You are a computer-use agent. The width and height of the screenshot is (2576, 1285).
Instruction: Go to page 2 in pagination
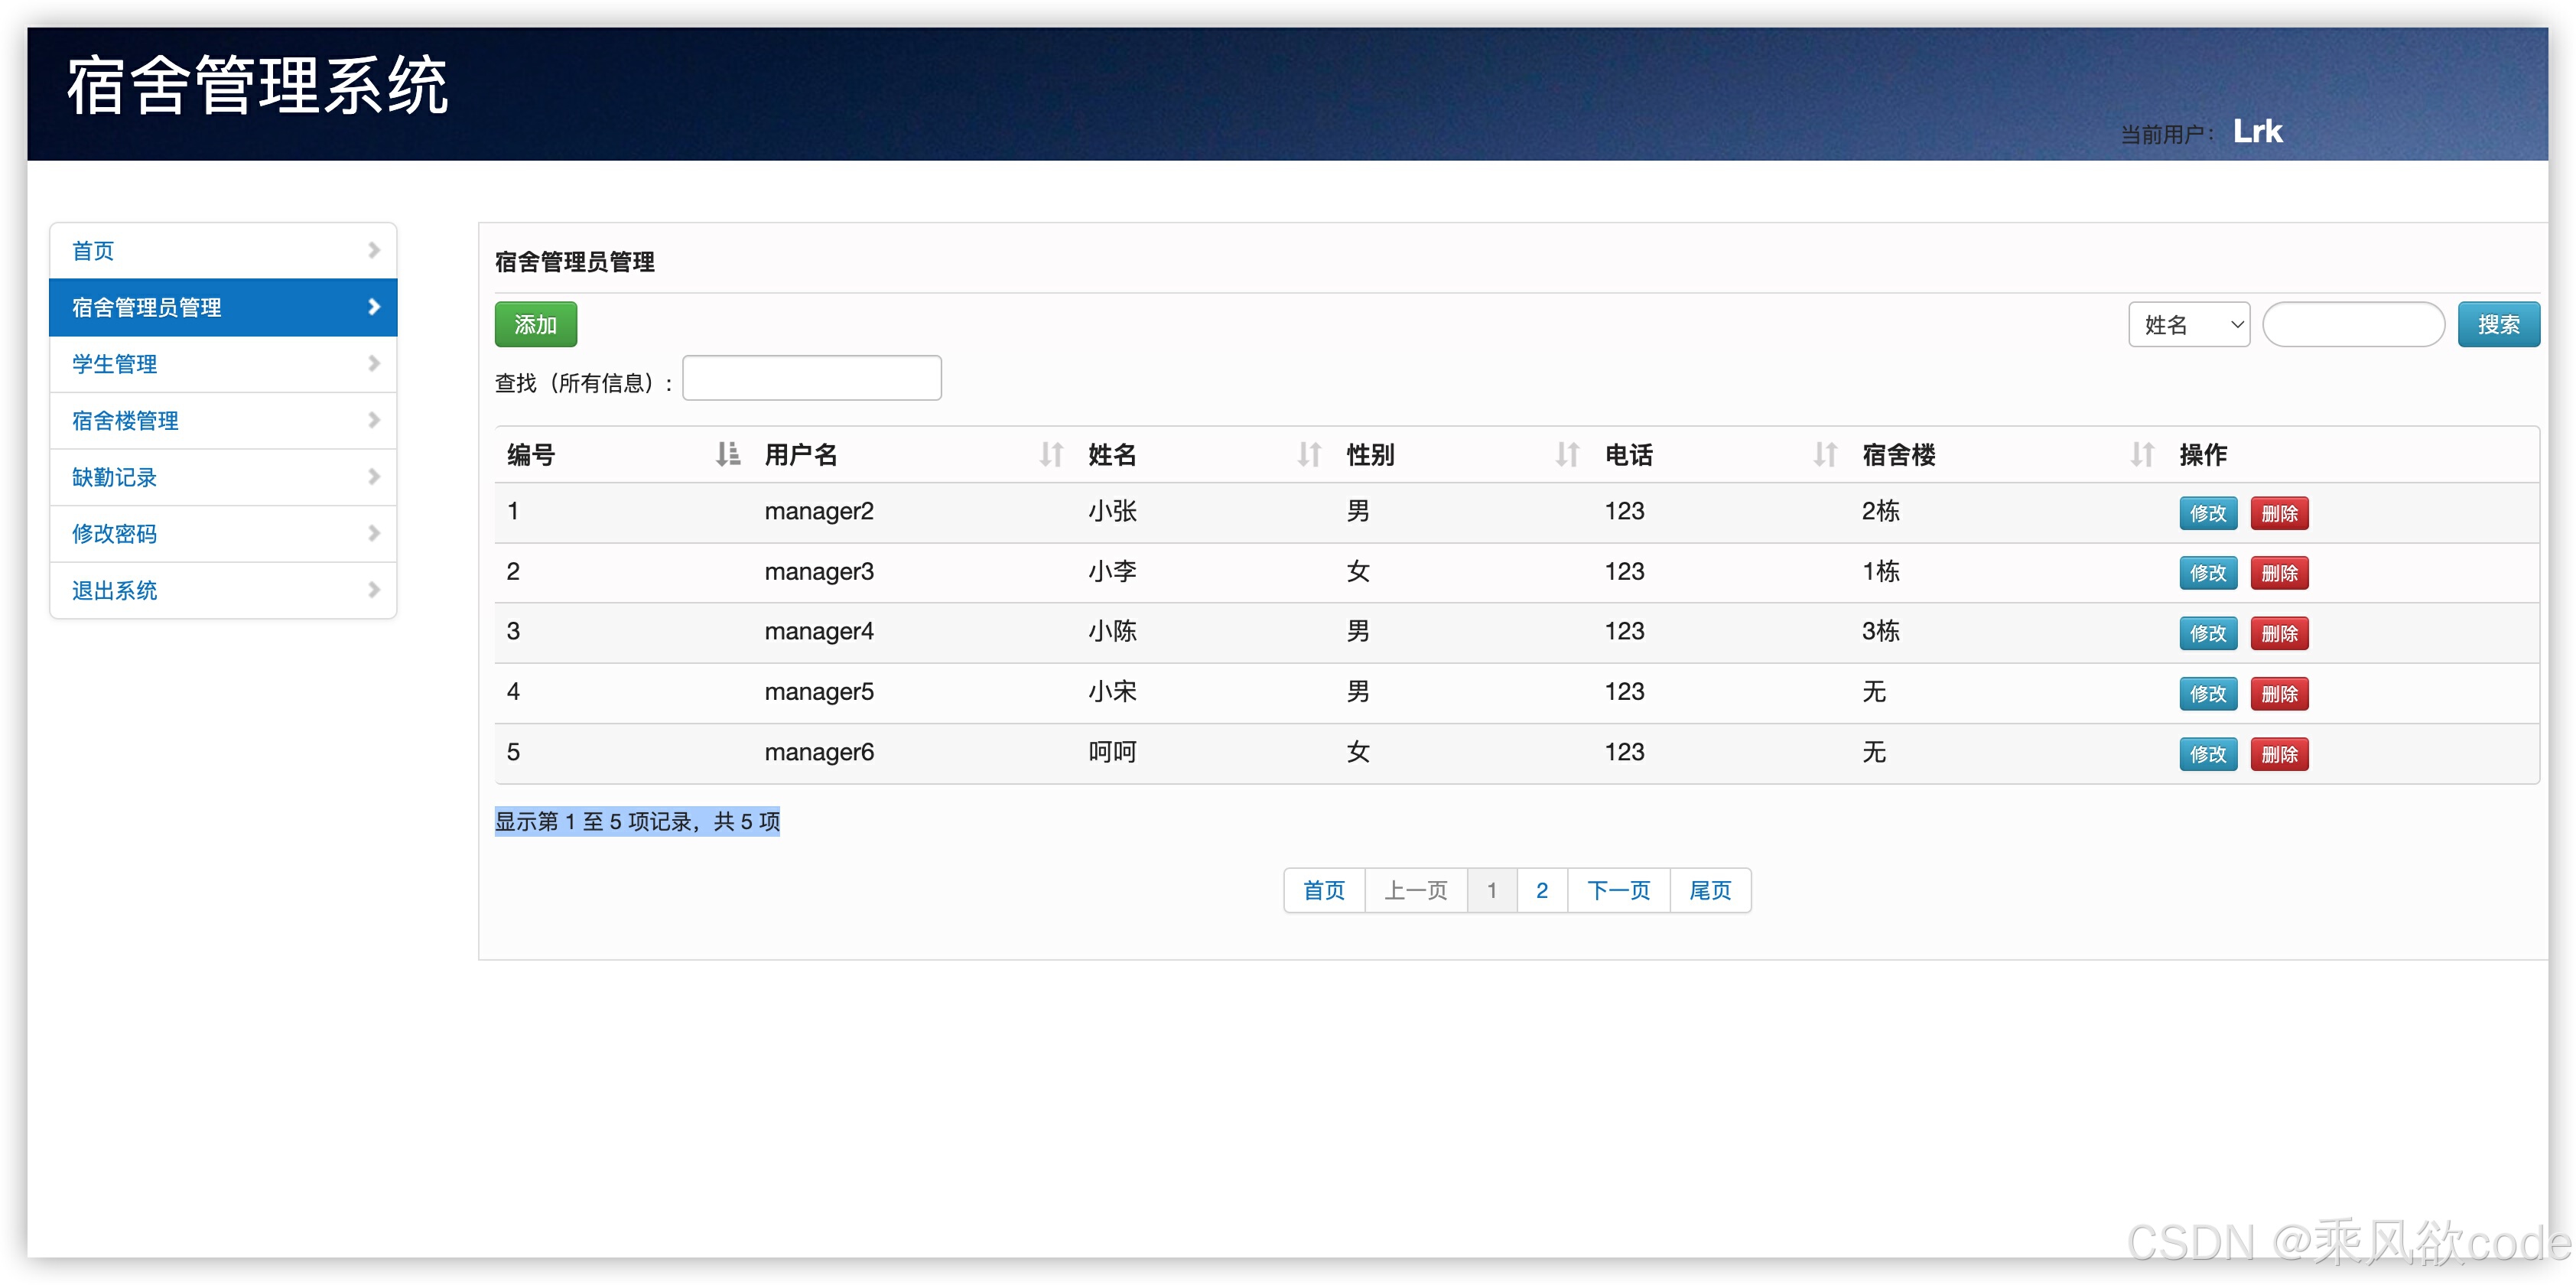1541,890
